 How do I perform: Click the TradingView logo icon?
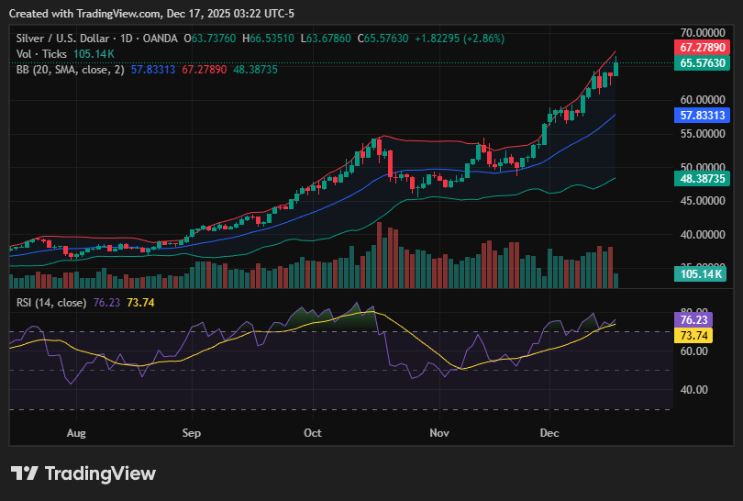click(24, 473)
